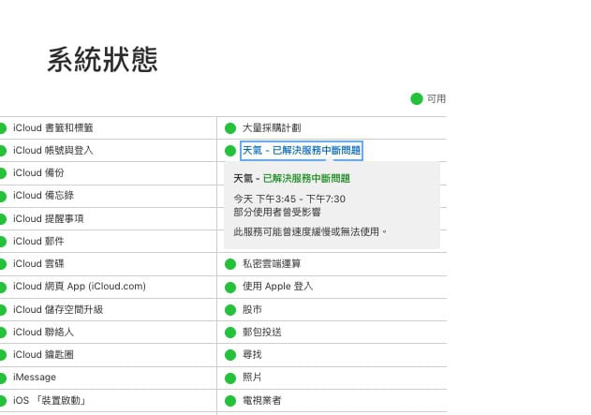Open the 天氣 - 已解決服務中斷問題 link
This screenshot has width=591, height=415.
coord(301,151)
